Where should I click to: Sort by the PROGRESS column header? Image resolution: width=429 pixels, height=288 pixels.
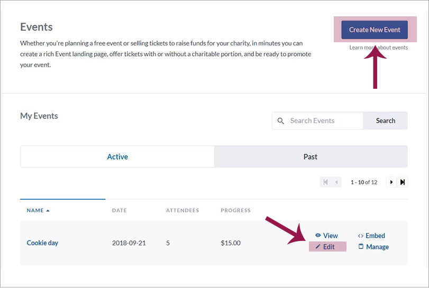(235, 210)
